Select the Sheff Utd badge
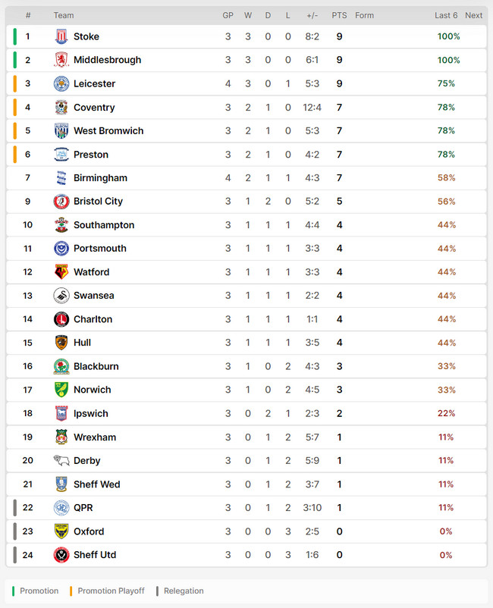This screenshot has width=493, height=608. 61,555
